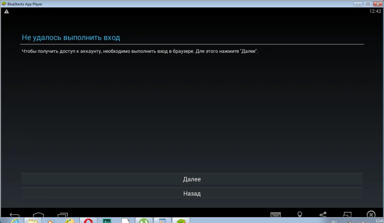Open the Opera browser from taskbar
384x223 pixels.
point(88,221)
